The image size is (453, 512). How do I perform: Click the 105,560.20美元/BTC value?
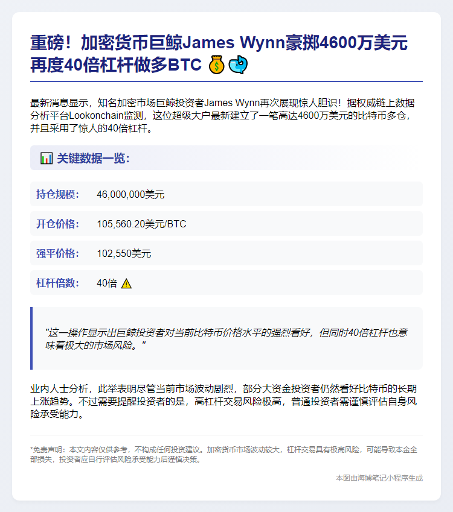point(141,224)
